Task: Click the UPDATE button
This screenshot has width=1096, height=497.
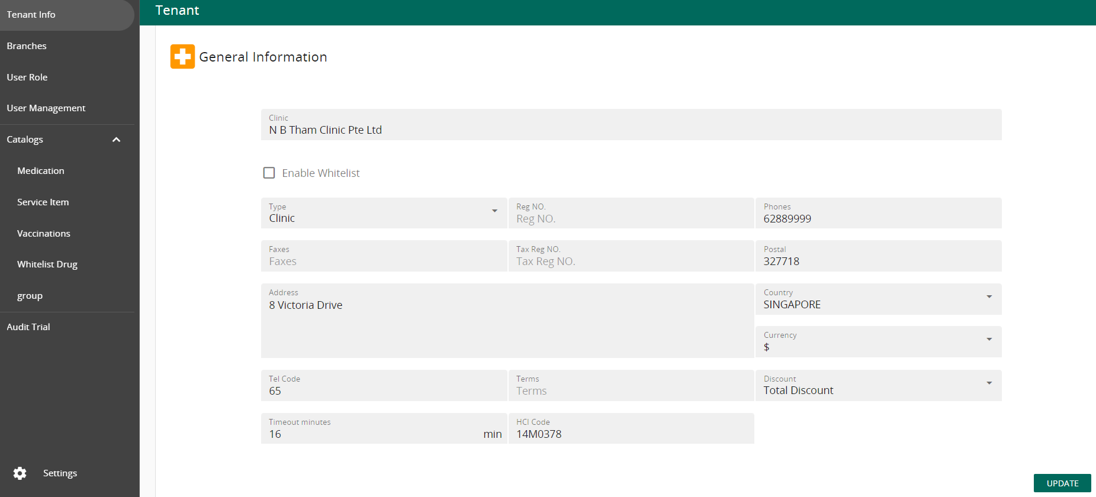Action: pos(1062,483)
